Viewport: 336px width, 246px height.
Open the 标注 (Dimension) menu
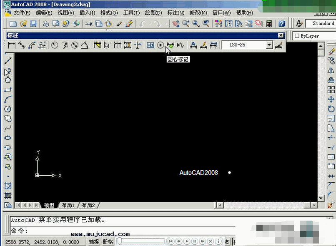pos(175,13)
